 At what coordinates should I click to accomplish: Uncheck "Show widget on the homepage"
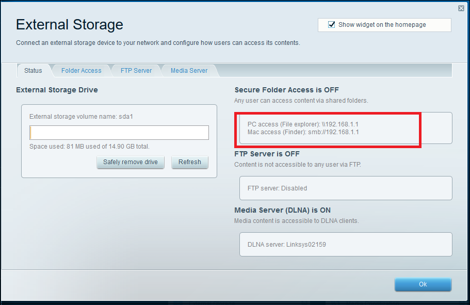[331, 24]
